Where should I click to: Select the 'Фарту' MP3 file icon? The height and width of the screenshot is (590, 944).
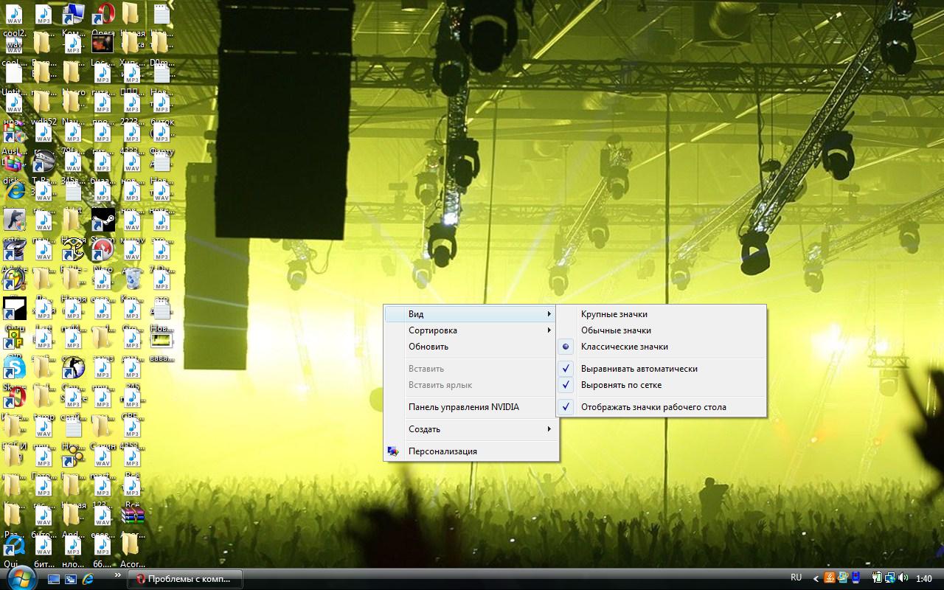pos(162,132)
